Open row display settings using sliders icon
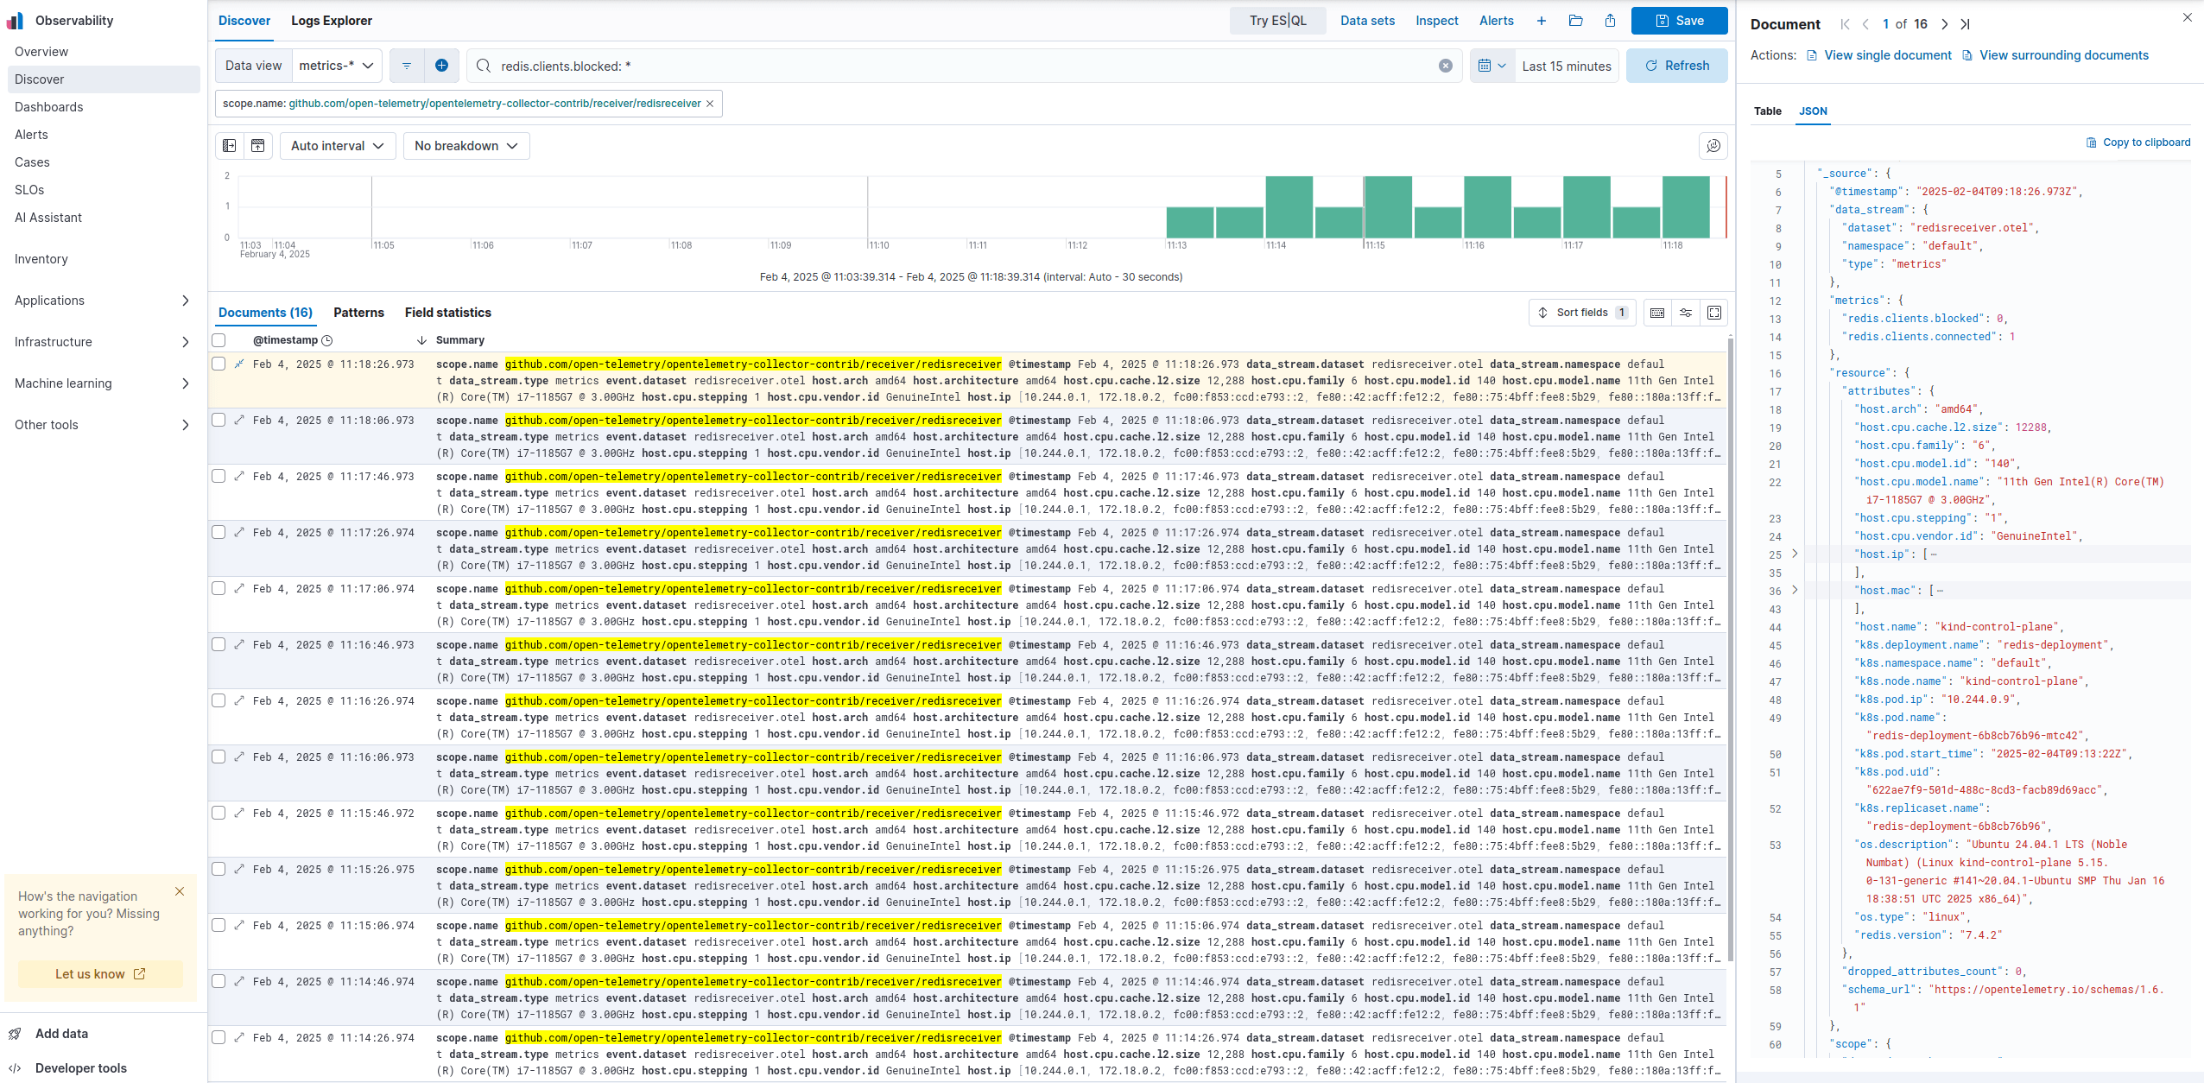 [x=1686, y=313]
